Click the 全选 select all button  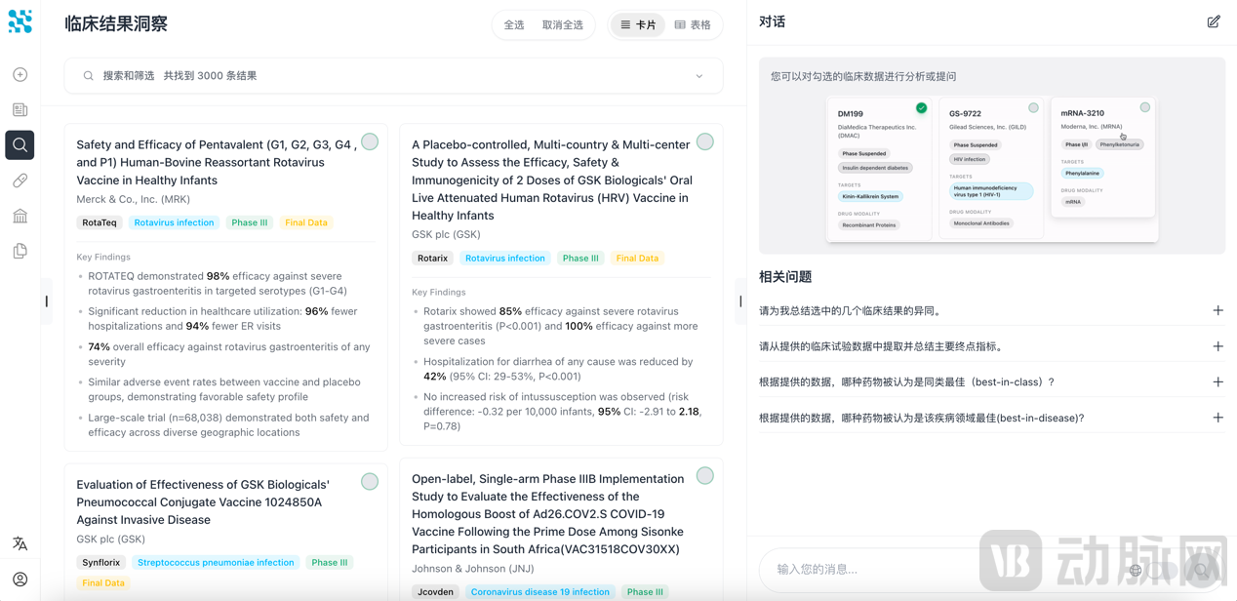(514, 25)
